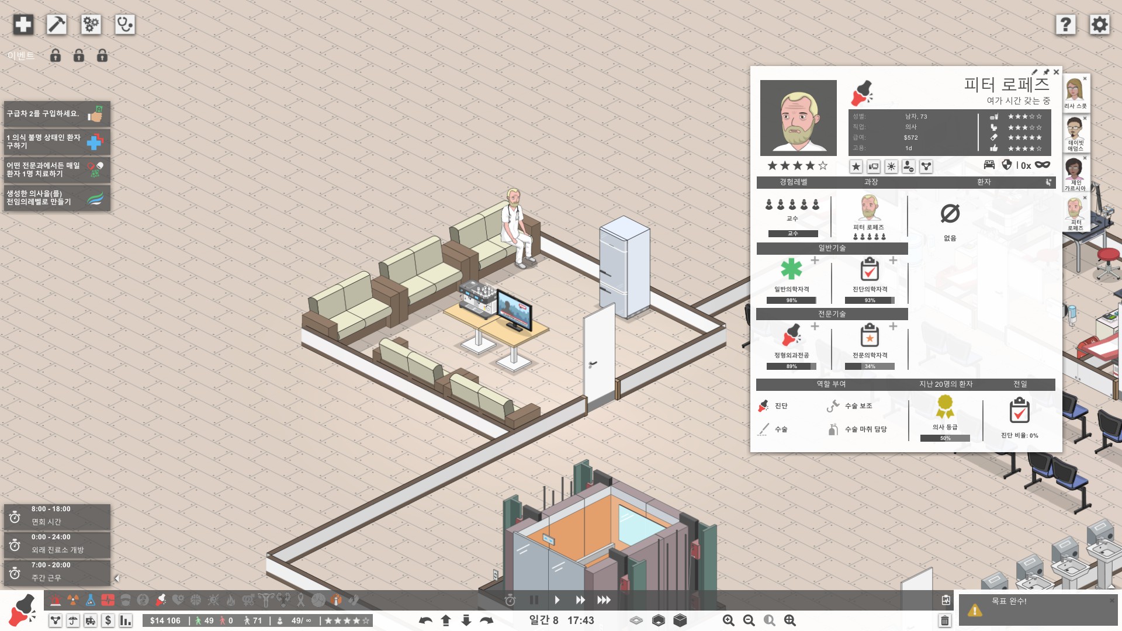The height and width of the screenshot is (631, 1122).
Task: Open the build hammer tool
Action: click(57, 25)
